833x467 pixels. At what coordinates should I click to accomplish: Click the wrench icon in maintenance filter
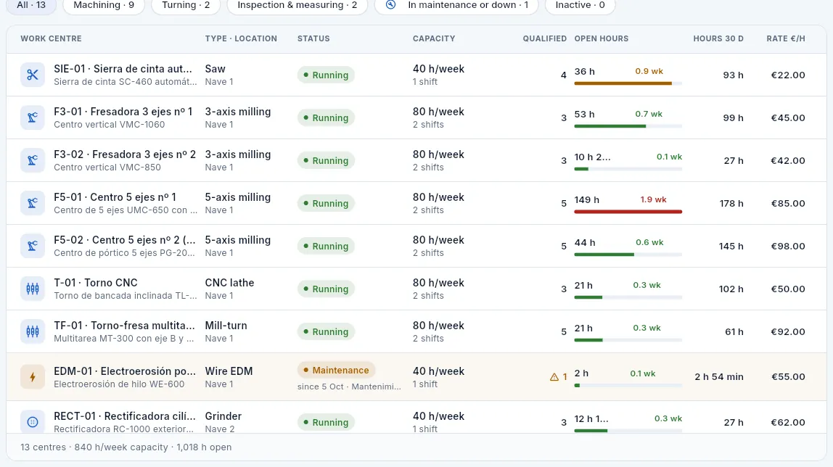(x=390, y=5)
